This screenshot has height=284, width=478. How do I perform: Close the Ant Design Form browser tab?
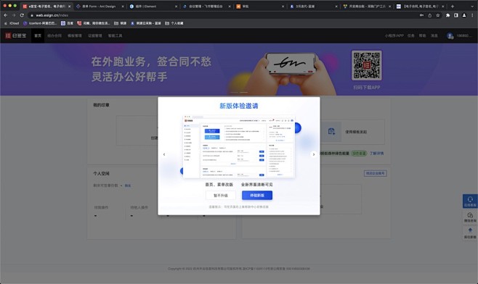click(x=123, y=6)
